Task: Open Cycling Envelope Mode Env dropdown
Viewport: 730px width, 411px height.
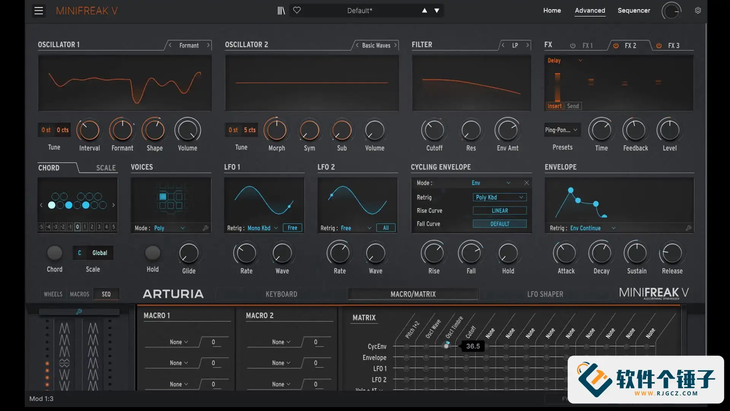Action: click(x=490, y=183)
